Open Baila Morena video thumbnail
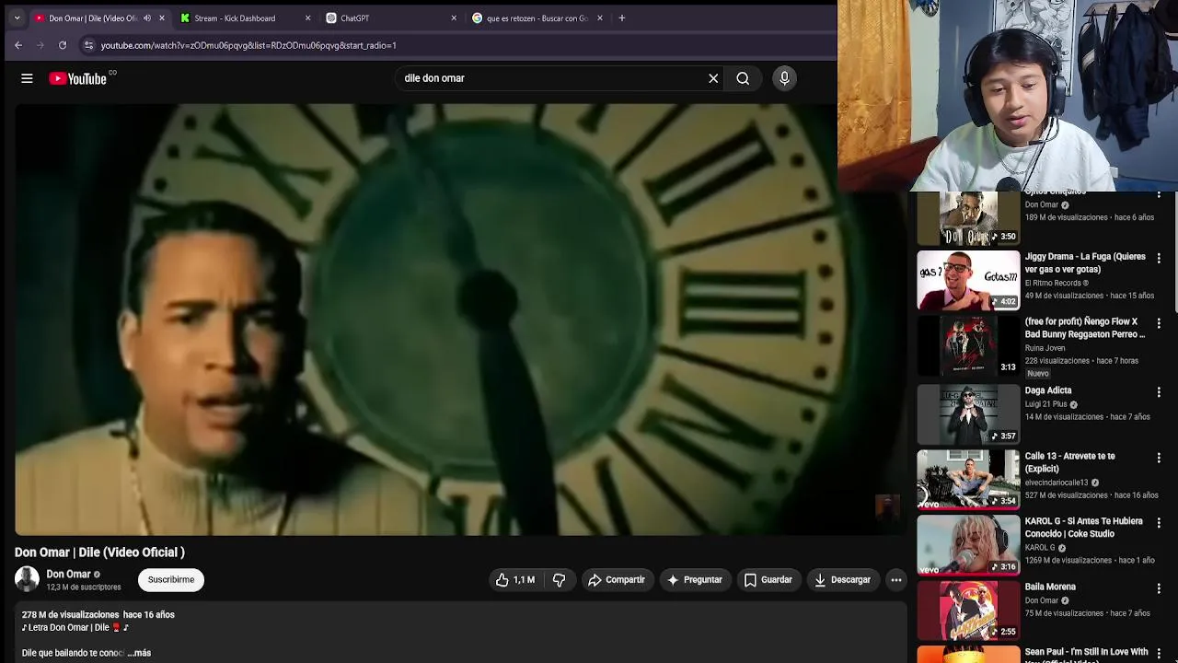Image resolution: width=1178 pixels, height=663 pixels. [968, 611]
